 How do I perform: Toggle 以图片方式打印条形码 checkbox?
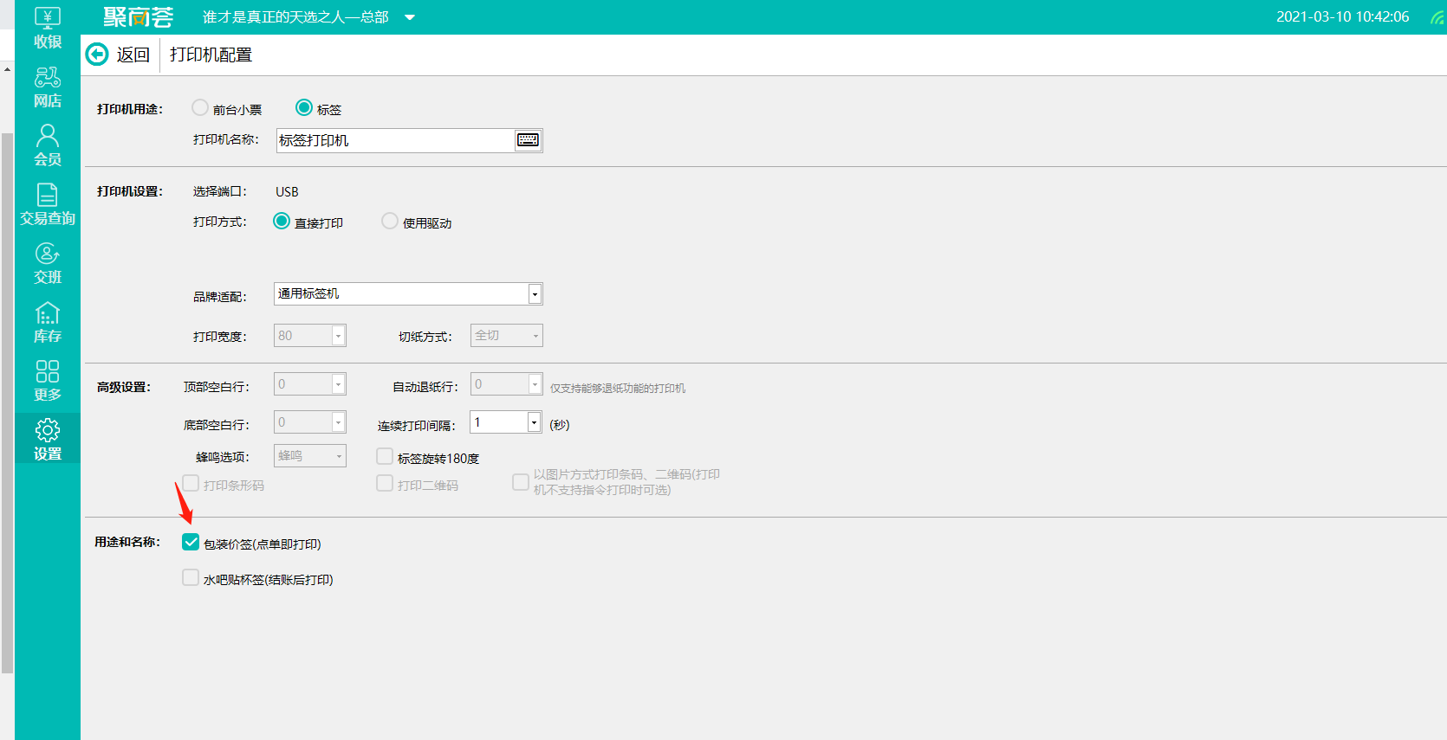pos(521,482)
